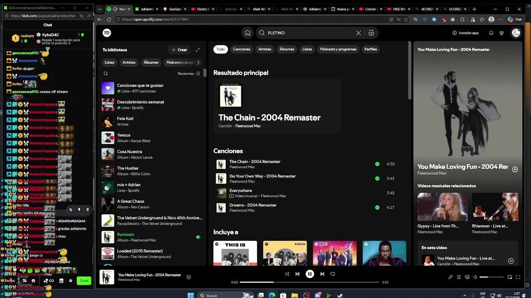Viewport: 531px width, 298px height.
Task: Filter results by Álbumes
Action: 287,49
